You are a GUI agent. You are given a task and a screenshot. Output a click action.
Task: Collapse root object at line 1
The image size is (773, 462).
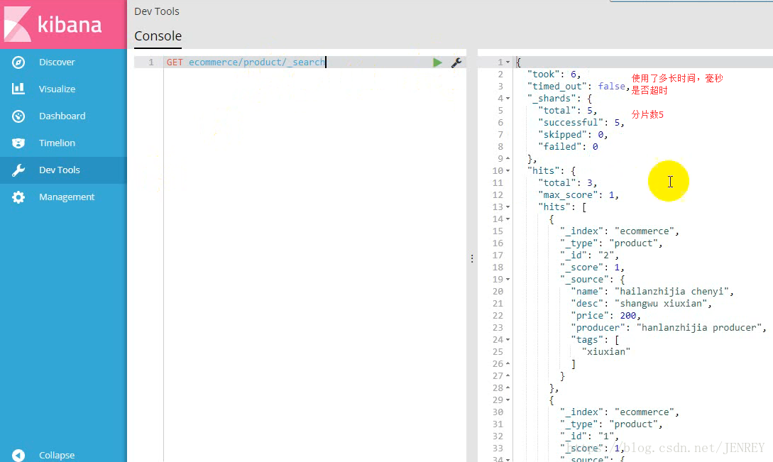tap(508, 62)
